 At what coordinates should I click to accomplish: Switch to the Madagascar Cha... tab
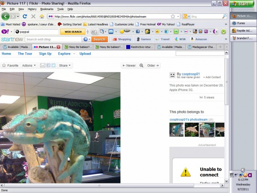click(201, 47)
